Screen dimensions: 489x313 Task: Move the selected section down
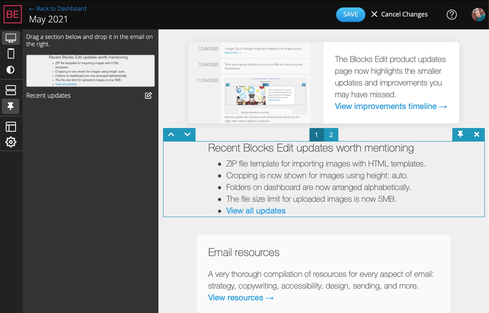pos(187,134)
